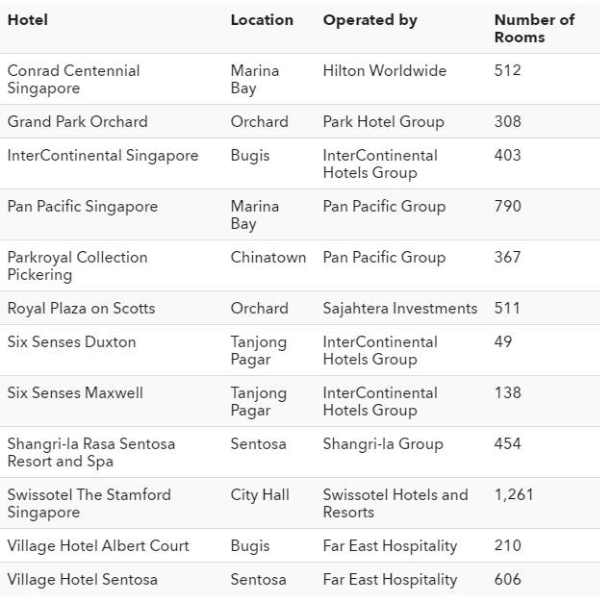Click the Six Senses Maxwell hotel name
Image resolution: width=612 pixels, height=603 pixels.
(x=75, y=392)
